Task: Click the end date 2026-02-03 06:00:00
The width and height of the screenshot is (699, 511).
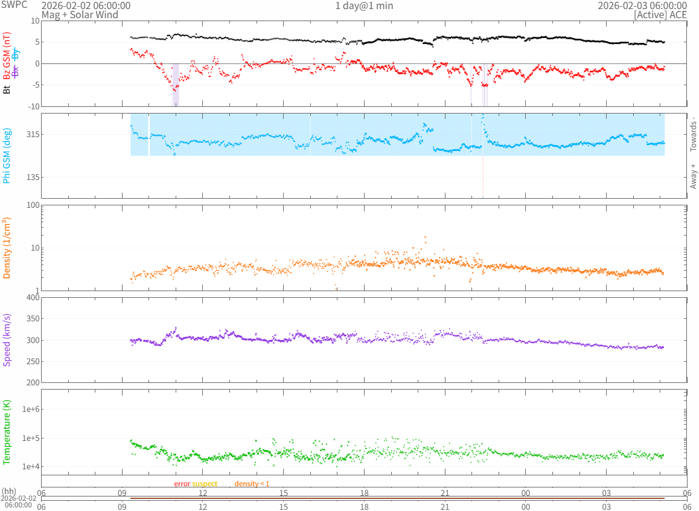Action: [x=642, y=5]
